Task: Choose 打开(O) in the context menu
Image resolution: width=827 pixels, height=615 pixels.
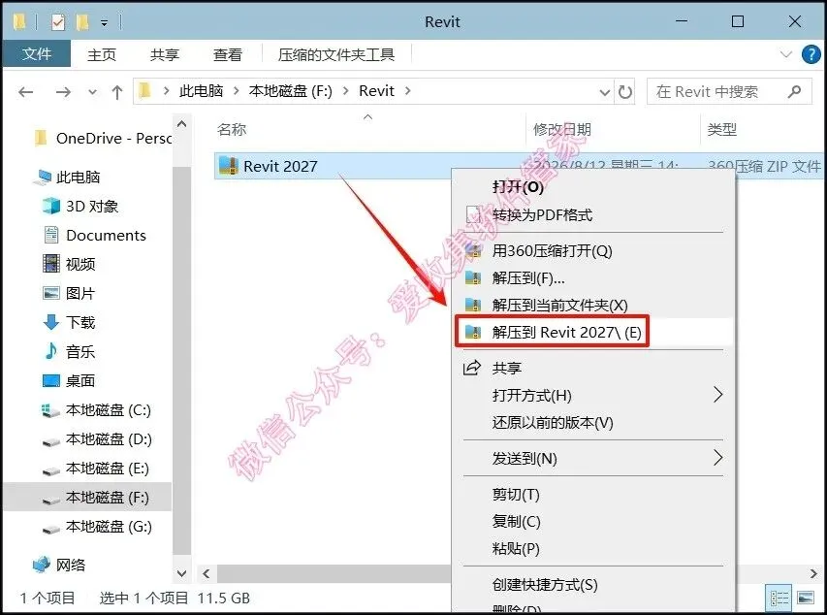Action: tap(593, 187)
